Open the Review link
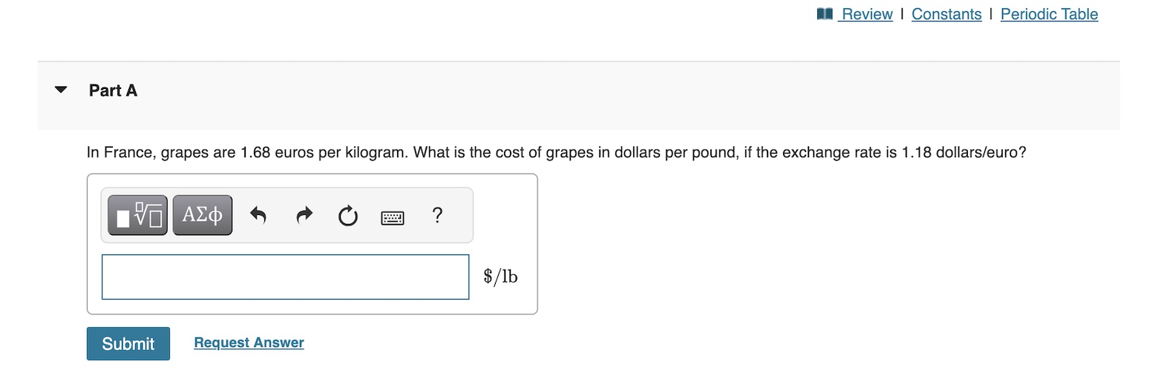 click(x=867, y=14)
